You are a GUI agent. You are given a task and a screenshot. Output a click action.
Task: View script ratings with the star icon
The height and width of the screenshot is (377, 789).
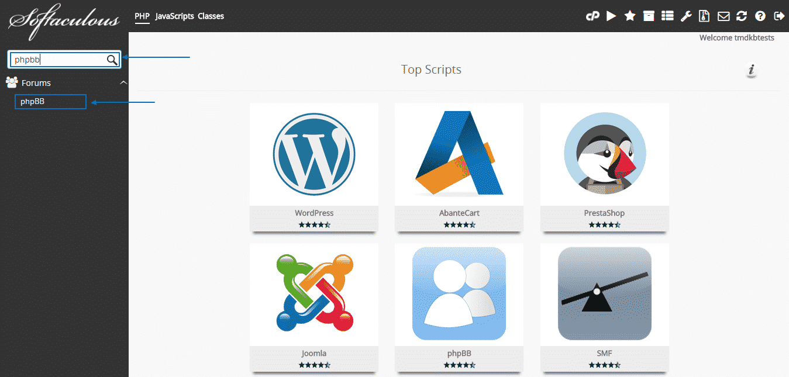[x=630, y=16]
